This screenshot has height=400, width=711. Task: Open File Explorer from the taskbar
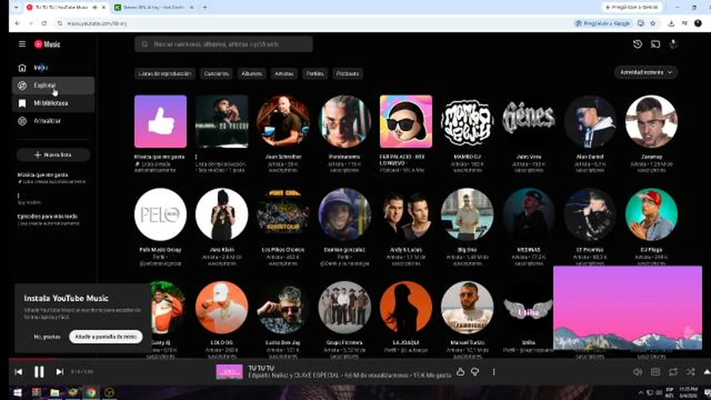coord(54,393)
